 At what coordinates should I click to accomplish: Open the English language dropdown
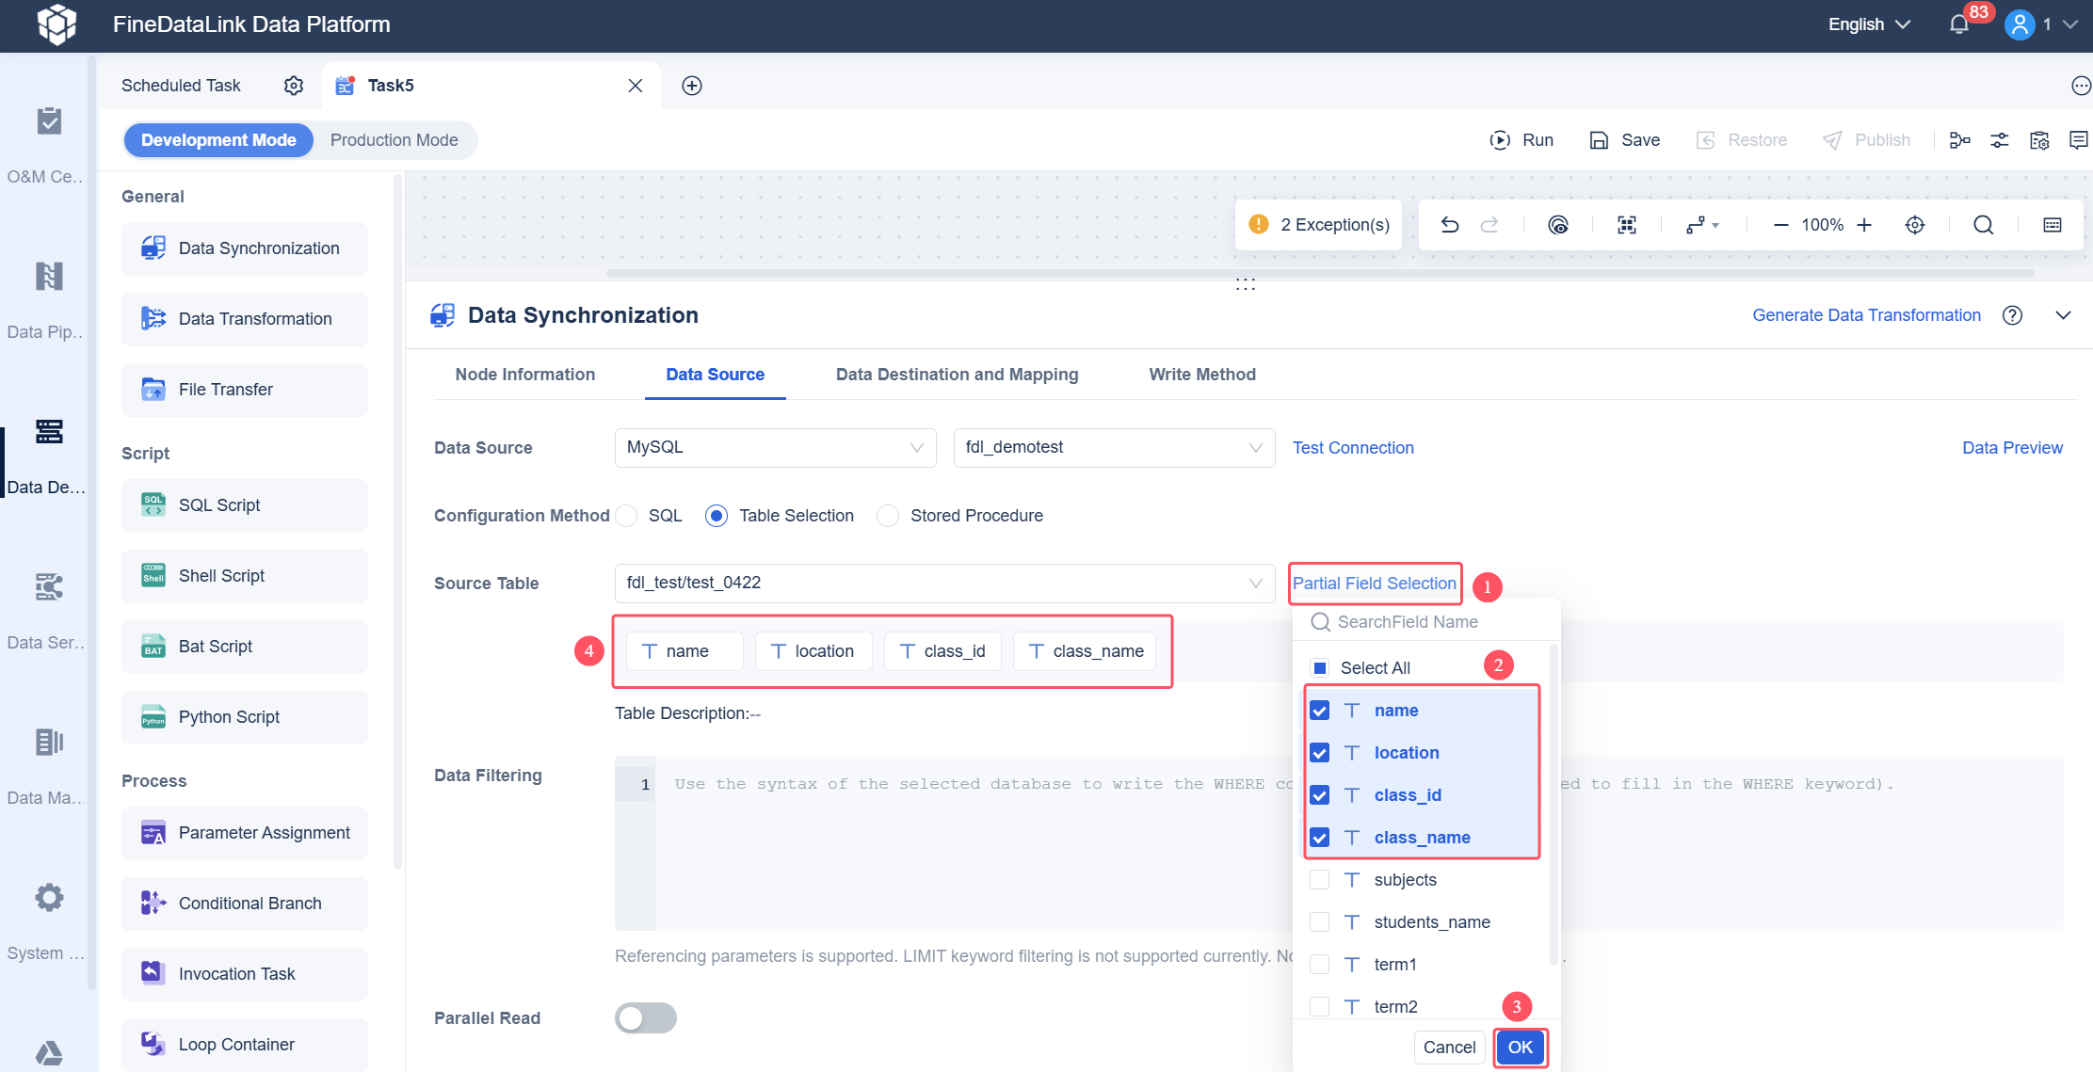(1870, 24)
